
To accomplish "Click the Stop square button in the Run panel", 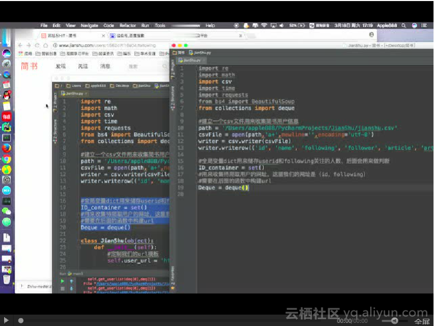I will tap(63, 289).
